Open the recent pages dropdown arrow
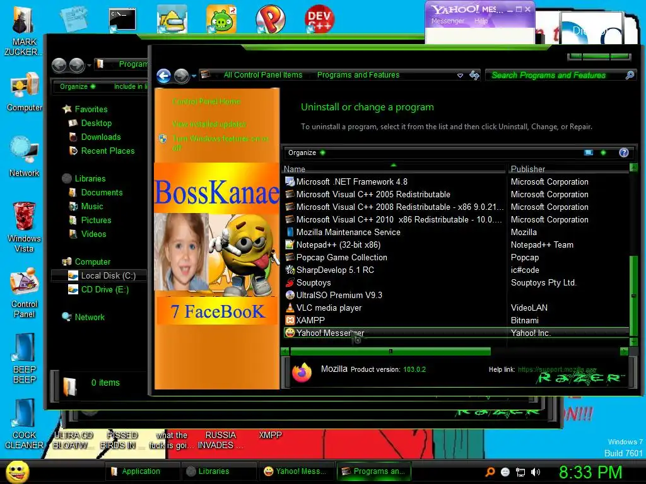 (x=194, y=76)
